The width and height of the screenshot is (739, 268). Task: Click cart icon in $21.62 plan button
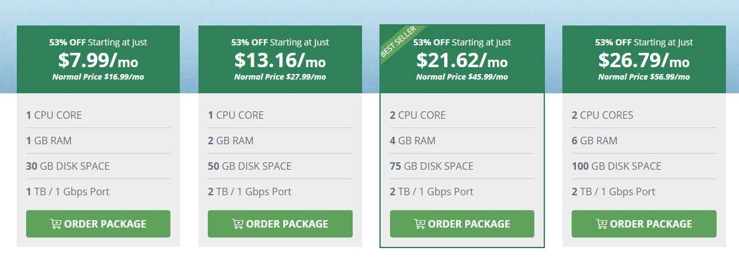pyautogui.click(x=419, y=224)
